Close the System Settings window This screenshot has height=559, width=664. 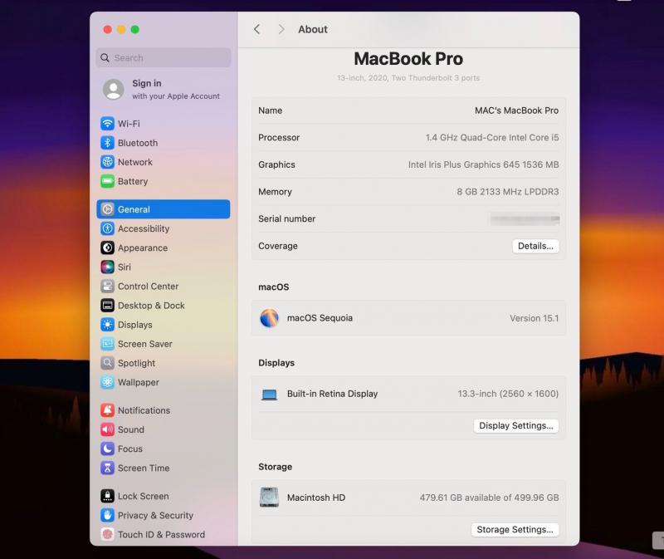point(108,29)
